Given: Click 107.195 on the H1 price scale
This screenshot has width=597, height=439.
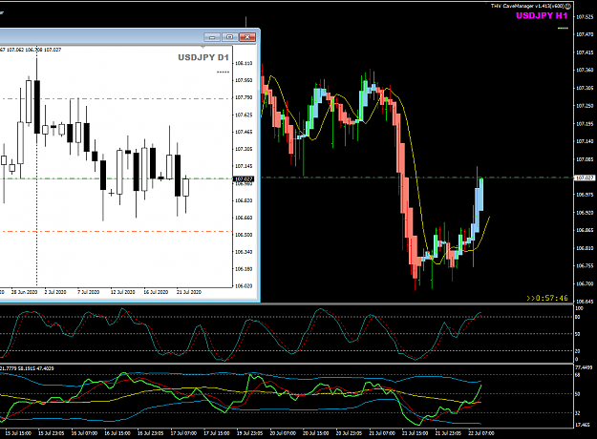Looking at the screenshot, I should click(585, 124).
